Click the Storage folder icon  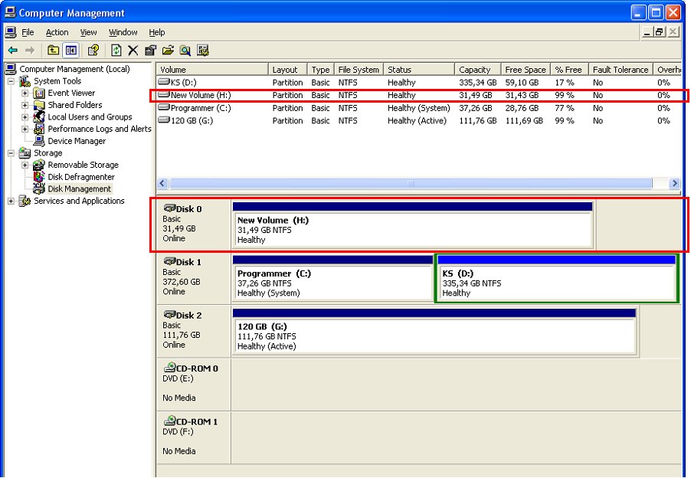[25, 153]
